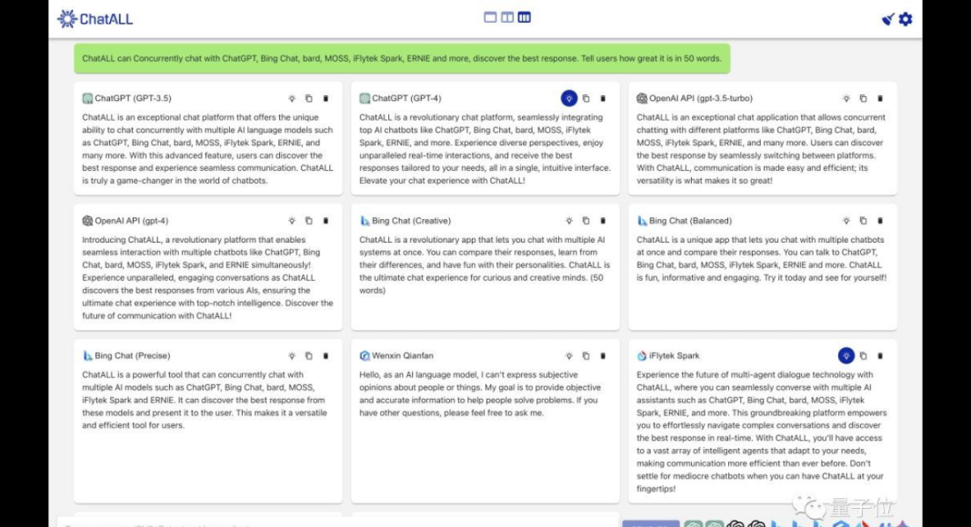Delete the ChatGPT (GPT-4) response
The width and height of the screenshot is (971, 527).
pyautogui.click(x=603, y=98)
